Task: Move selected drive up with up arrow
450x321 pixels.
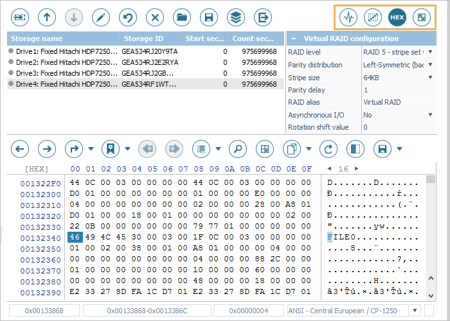Action: tap(46, 17)
